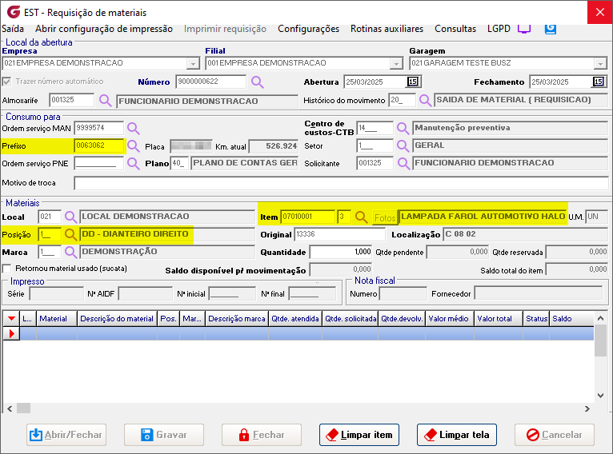Expand the Garagem dropdown

click(x=600, y=63)
